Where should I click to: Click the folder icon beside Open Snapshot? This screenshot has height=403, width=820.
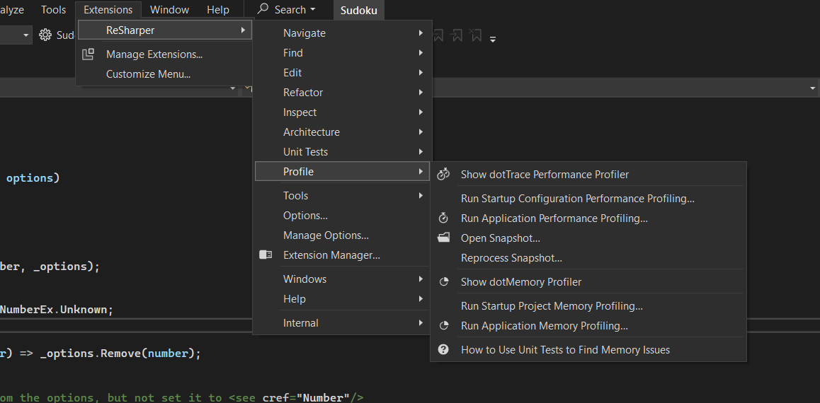point(443,238)
